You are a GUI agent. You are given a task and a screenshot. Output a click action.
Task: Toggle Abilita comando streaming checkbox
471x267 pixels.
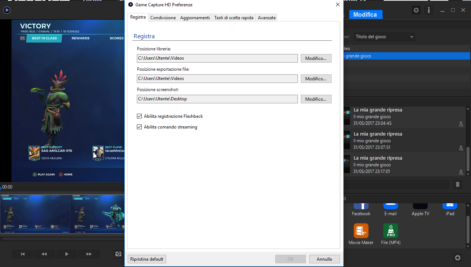139,127
